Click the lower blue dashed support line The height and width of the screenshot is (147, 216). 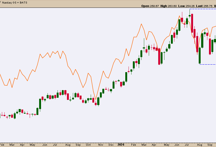point(208,64)
